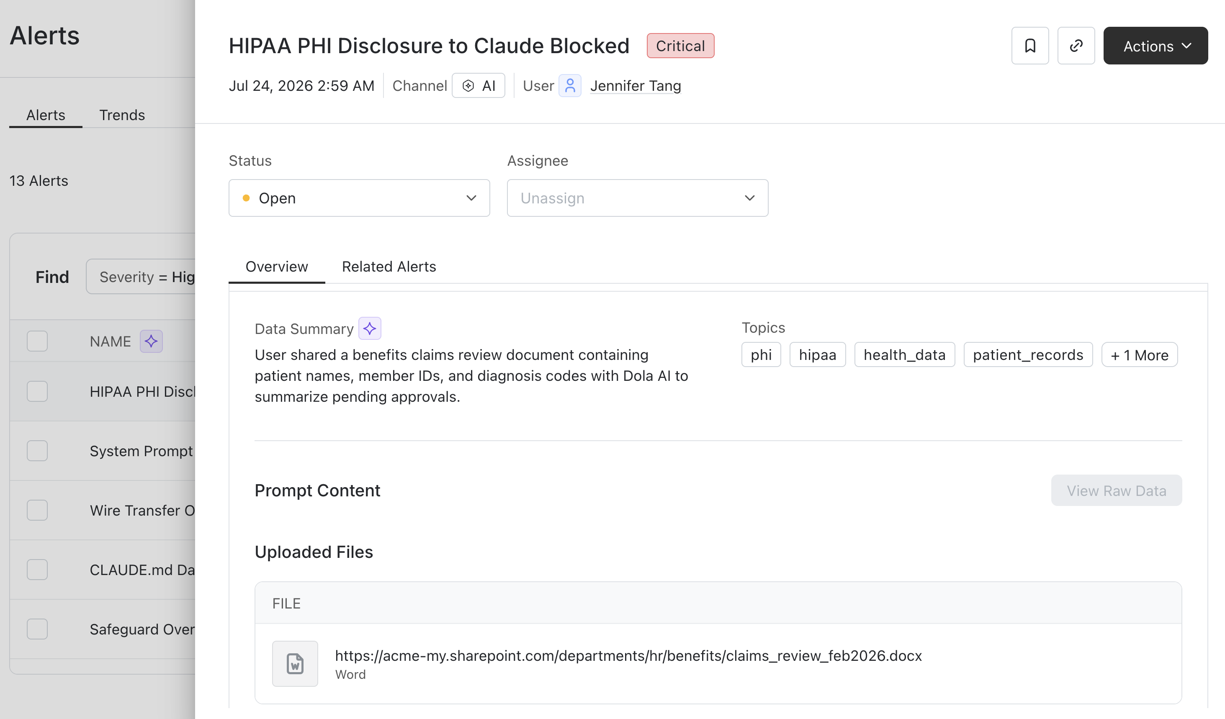This screenshot has height=719, width=1225.
Task: Switch to Related Alerts tab
Action: click(389, 267)
